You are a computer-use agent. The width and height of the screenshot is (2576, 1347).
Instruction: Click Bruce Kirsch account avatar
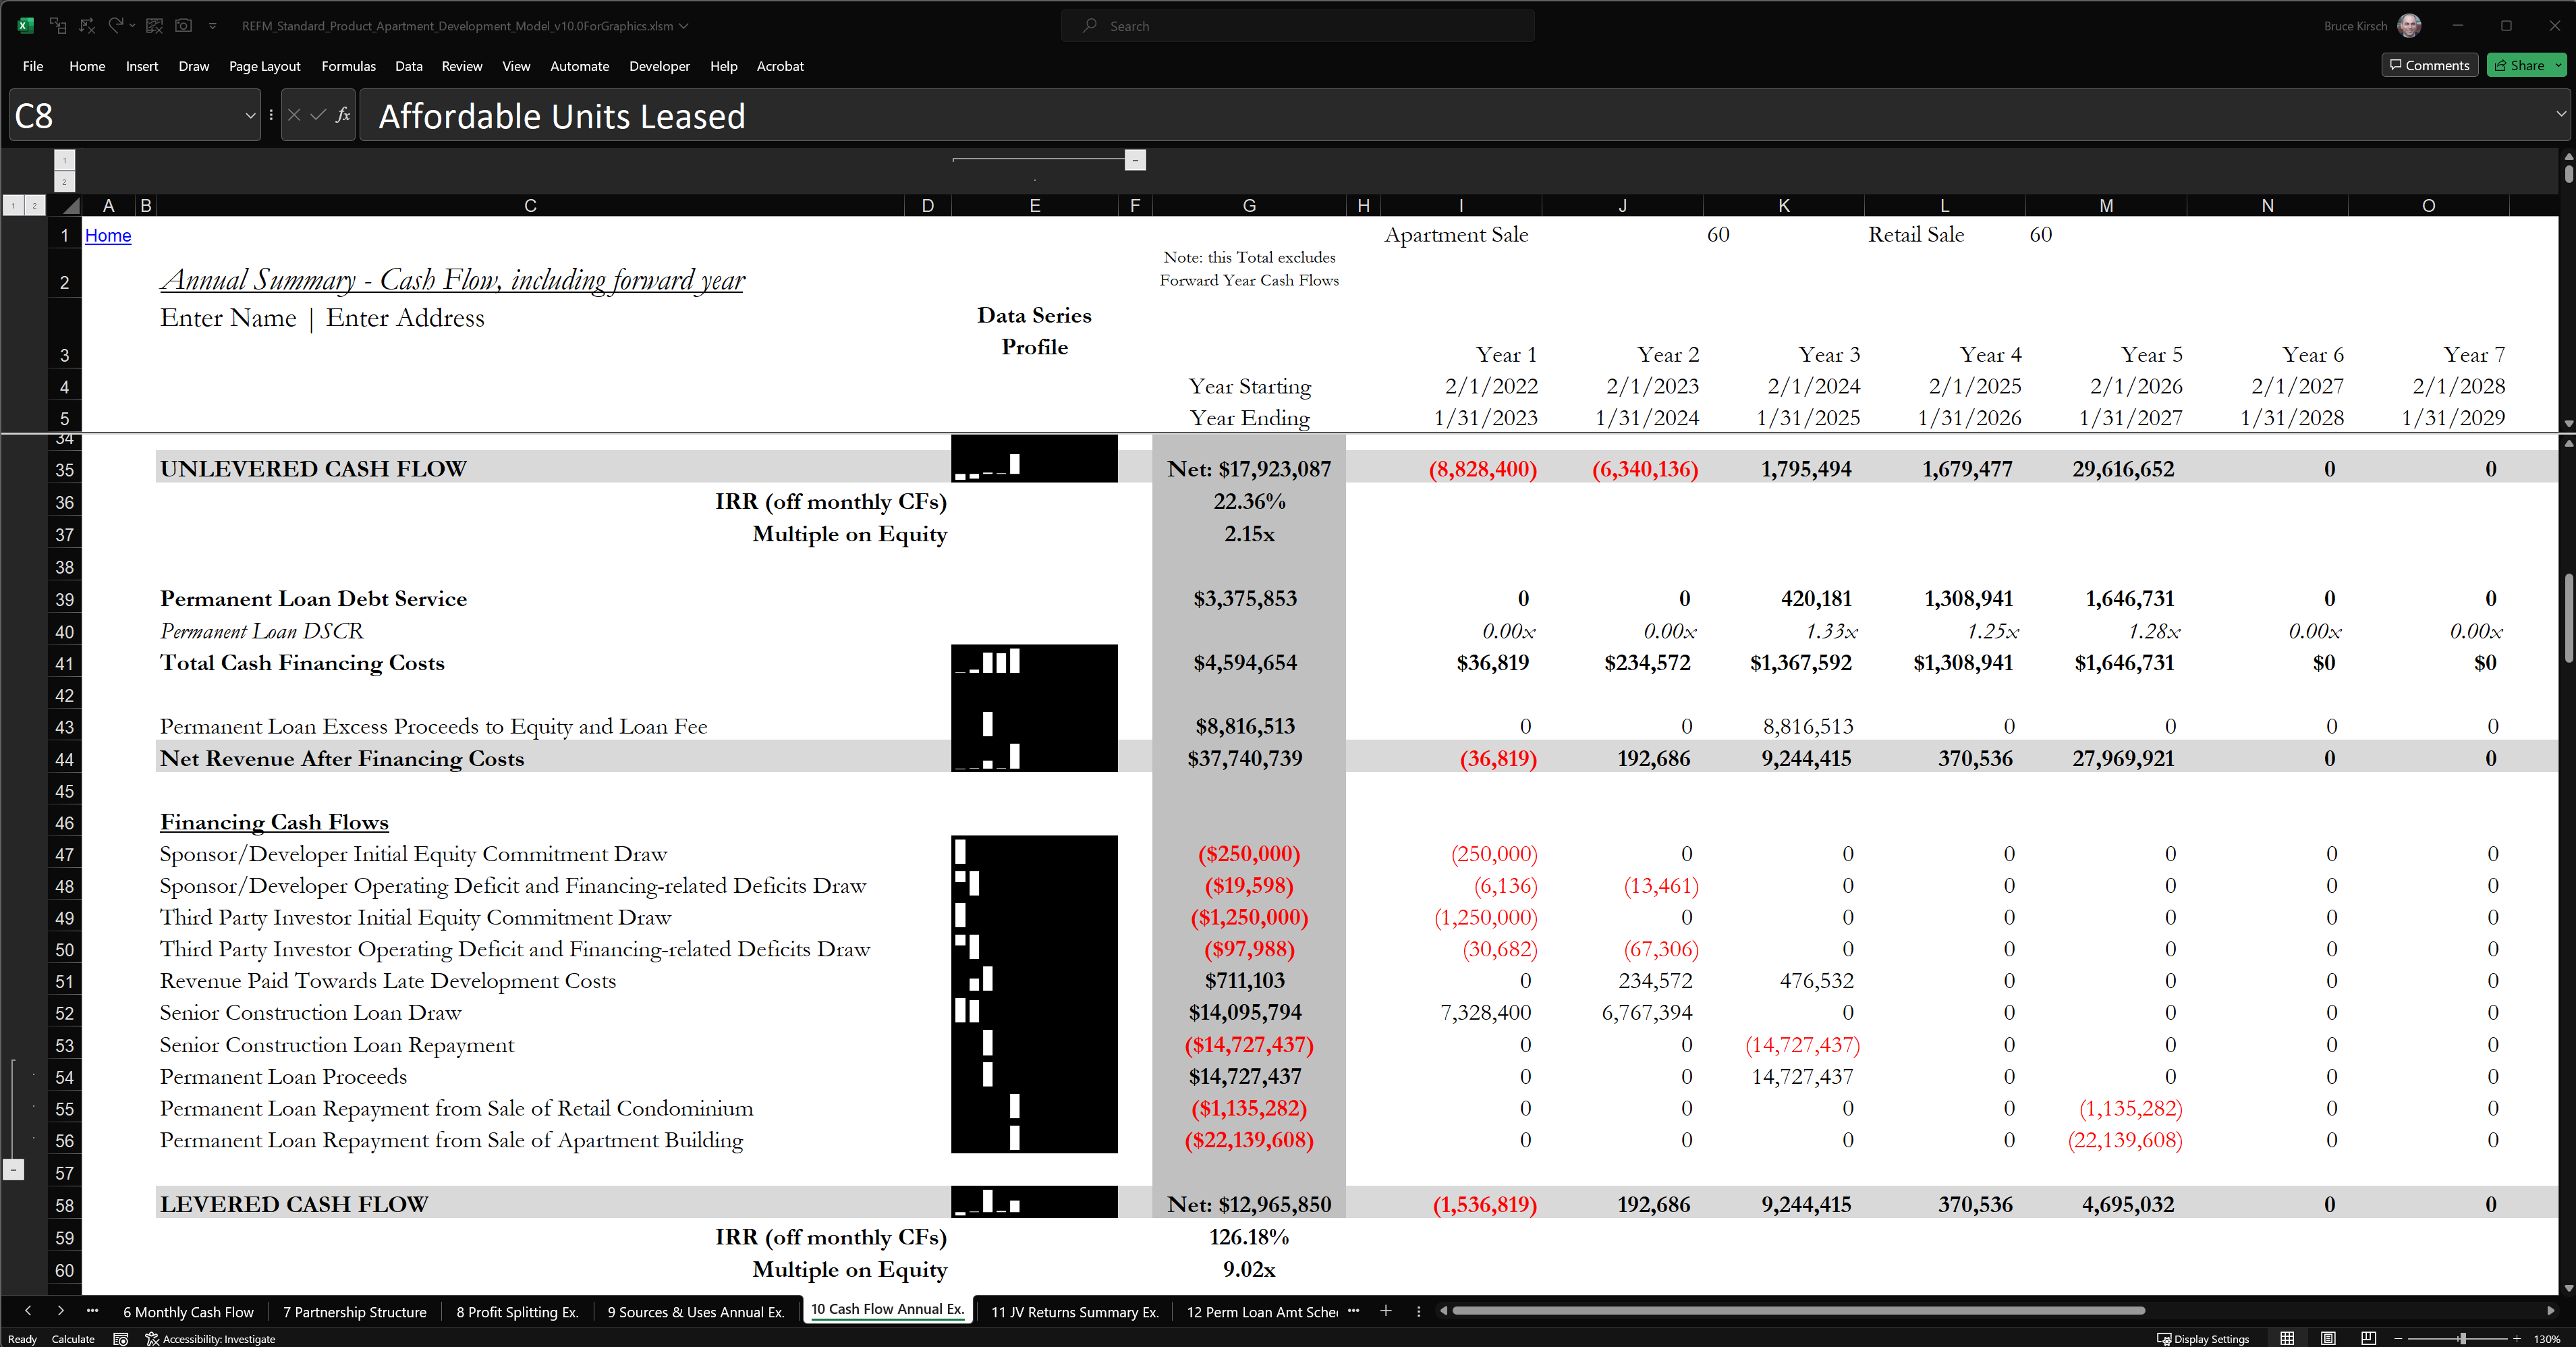[2410, 25]
